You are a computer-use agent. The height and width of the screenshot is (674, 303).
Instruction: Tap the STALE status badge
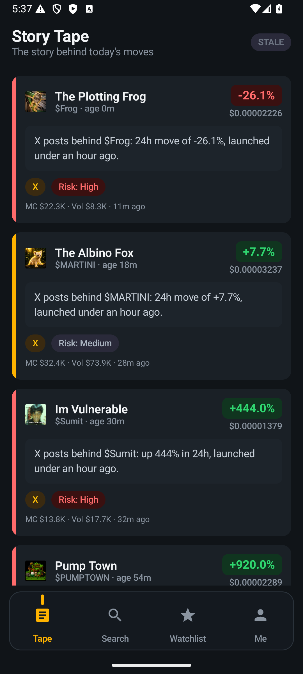pyautogui.click(x=271, y=42)
